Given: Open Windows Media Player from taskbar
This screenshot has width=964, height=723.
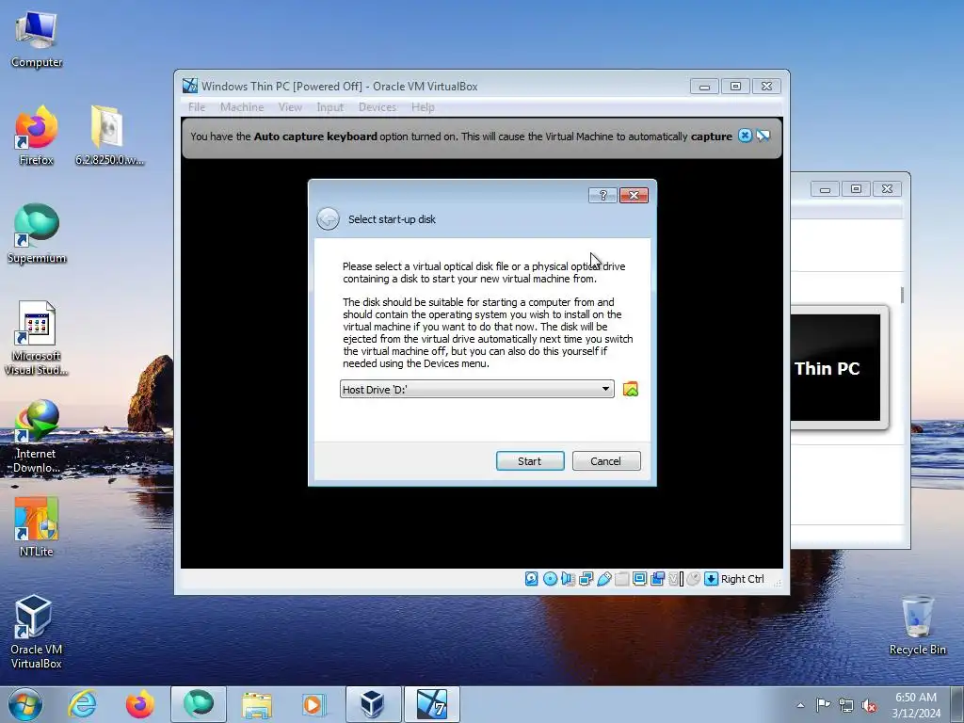Looking at the screenshot, I should (x=313, y=704).
